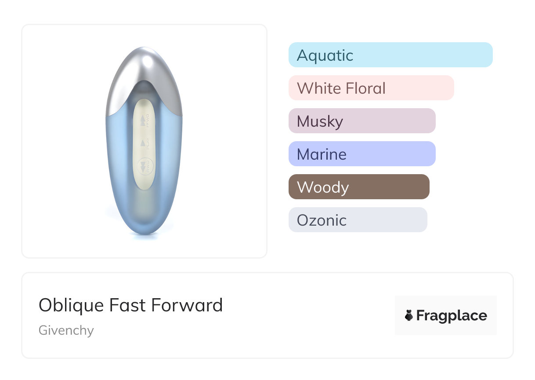Image resolution: width=535 pixels, height=380 pixels.
Task: Click the vertical FFWD text label
Action: pos(148,120)
